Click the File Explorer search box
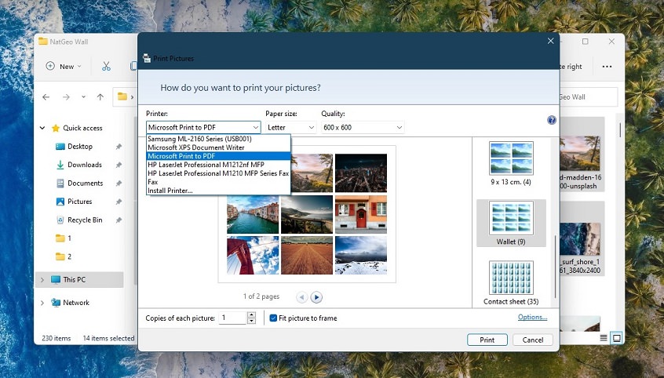The image size is (664, 378). 589,97
